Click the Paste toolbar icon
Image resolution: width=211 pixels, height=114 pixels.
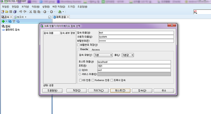coord(39,12)
